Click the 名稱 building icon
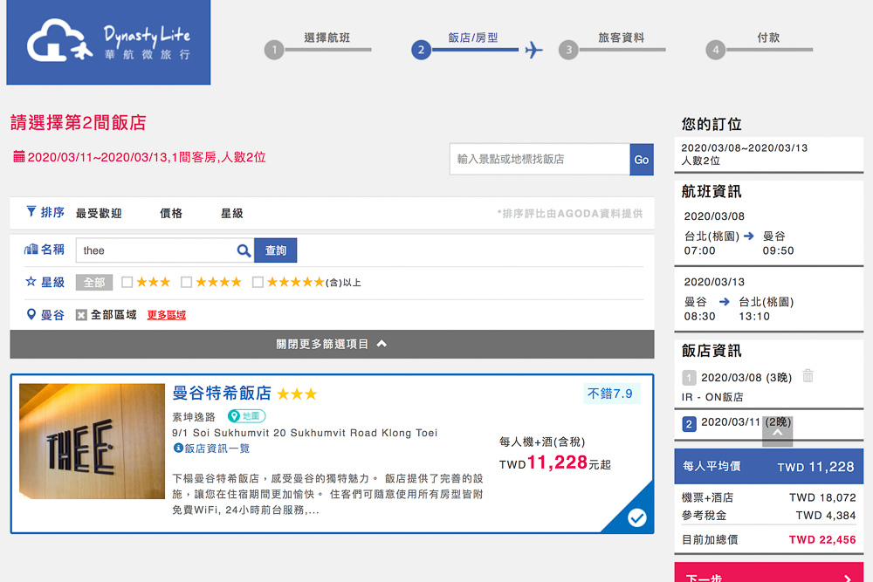This screenshot has height=582, width=873. [31, 250]
